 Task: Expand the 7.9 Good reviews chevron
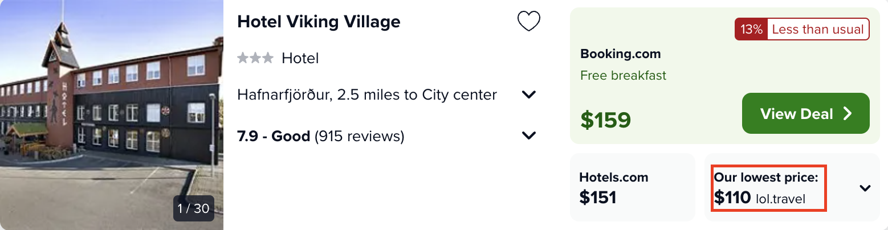(x=529, y=136)
